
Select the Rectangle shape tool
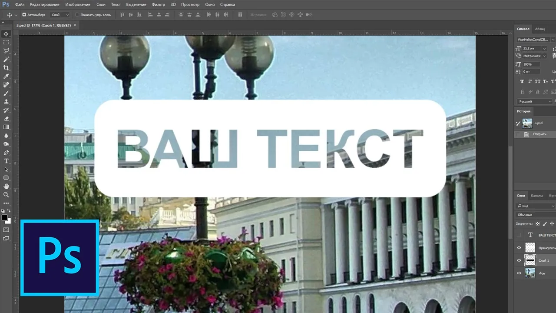(6, 178)
